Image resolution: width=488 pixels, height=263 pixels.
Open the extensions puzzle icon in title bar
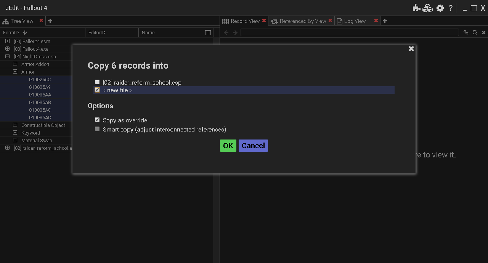[416, 8]
